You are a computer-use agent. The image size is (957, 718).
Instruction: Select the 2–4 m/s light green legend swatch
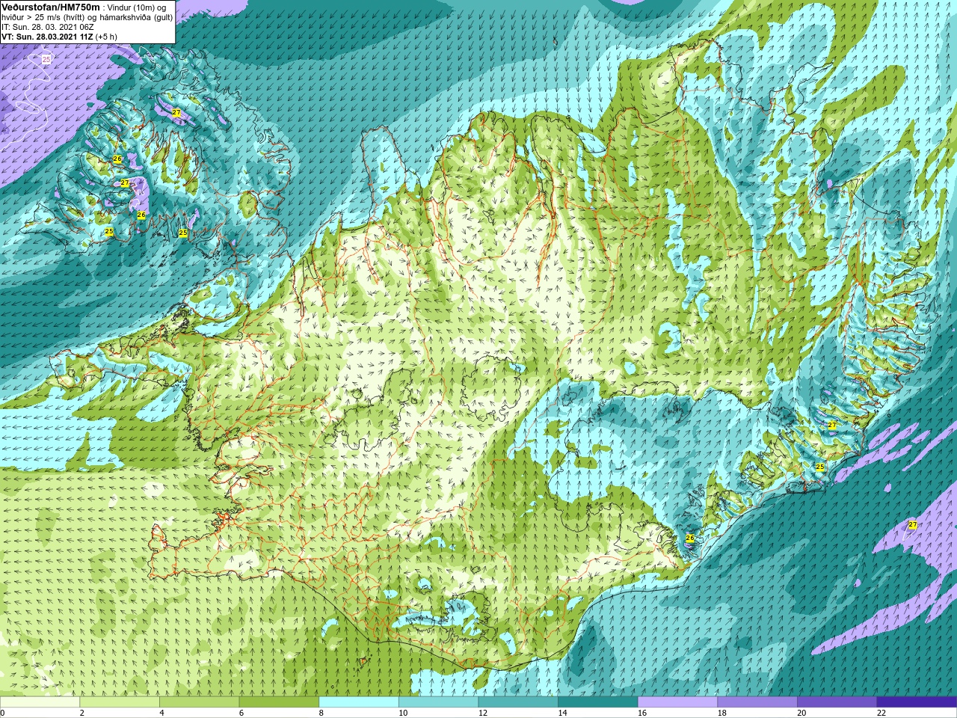click(120, 702)
